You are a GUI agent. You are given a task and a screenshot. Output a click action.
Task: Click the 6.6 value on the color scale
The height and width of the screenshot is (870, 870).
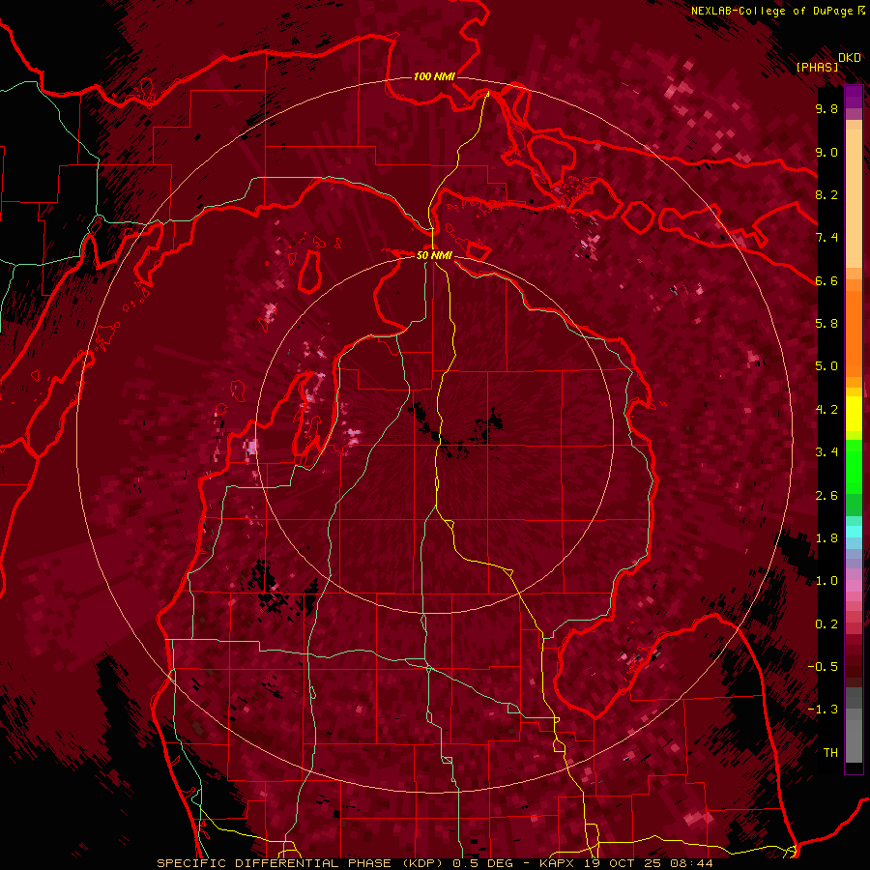(826, 280)
